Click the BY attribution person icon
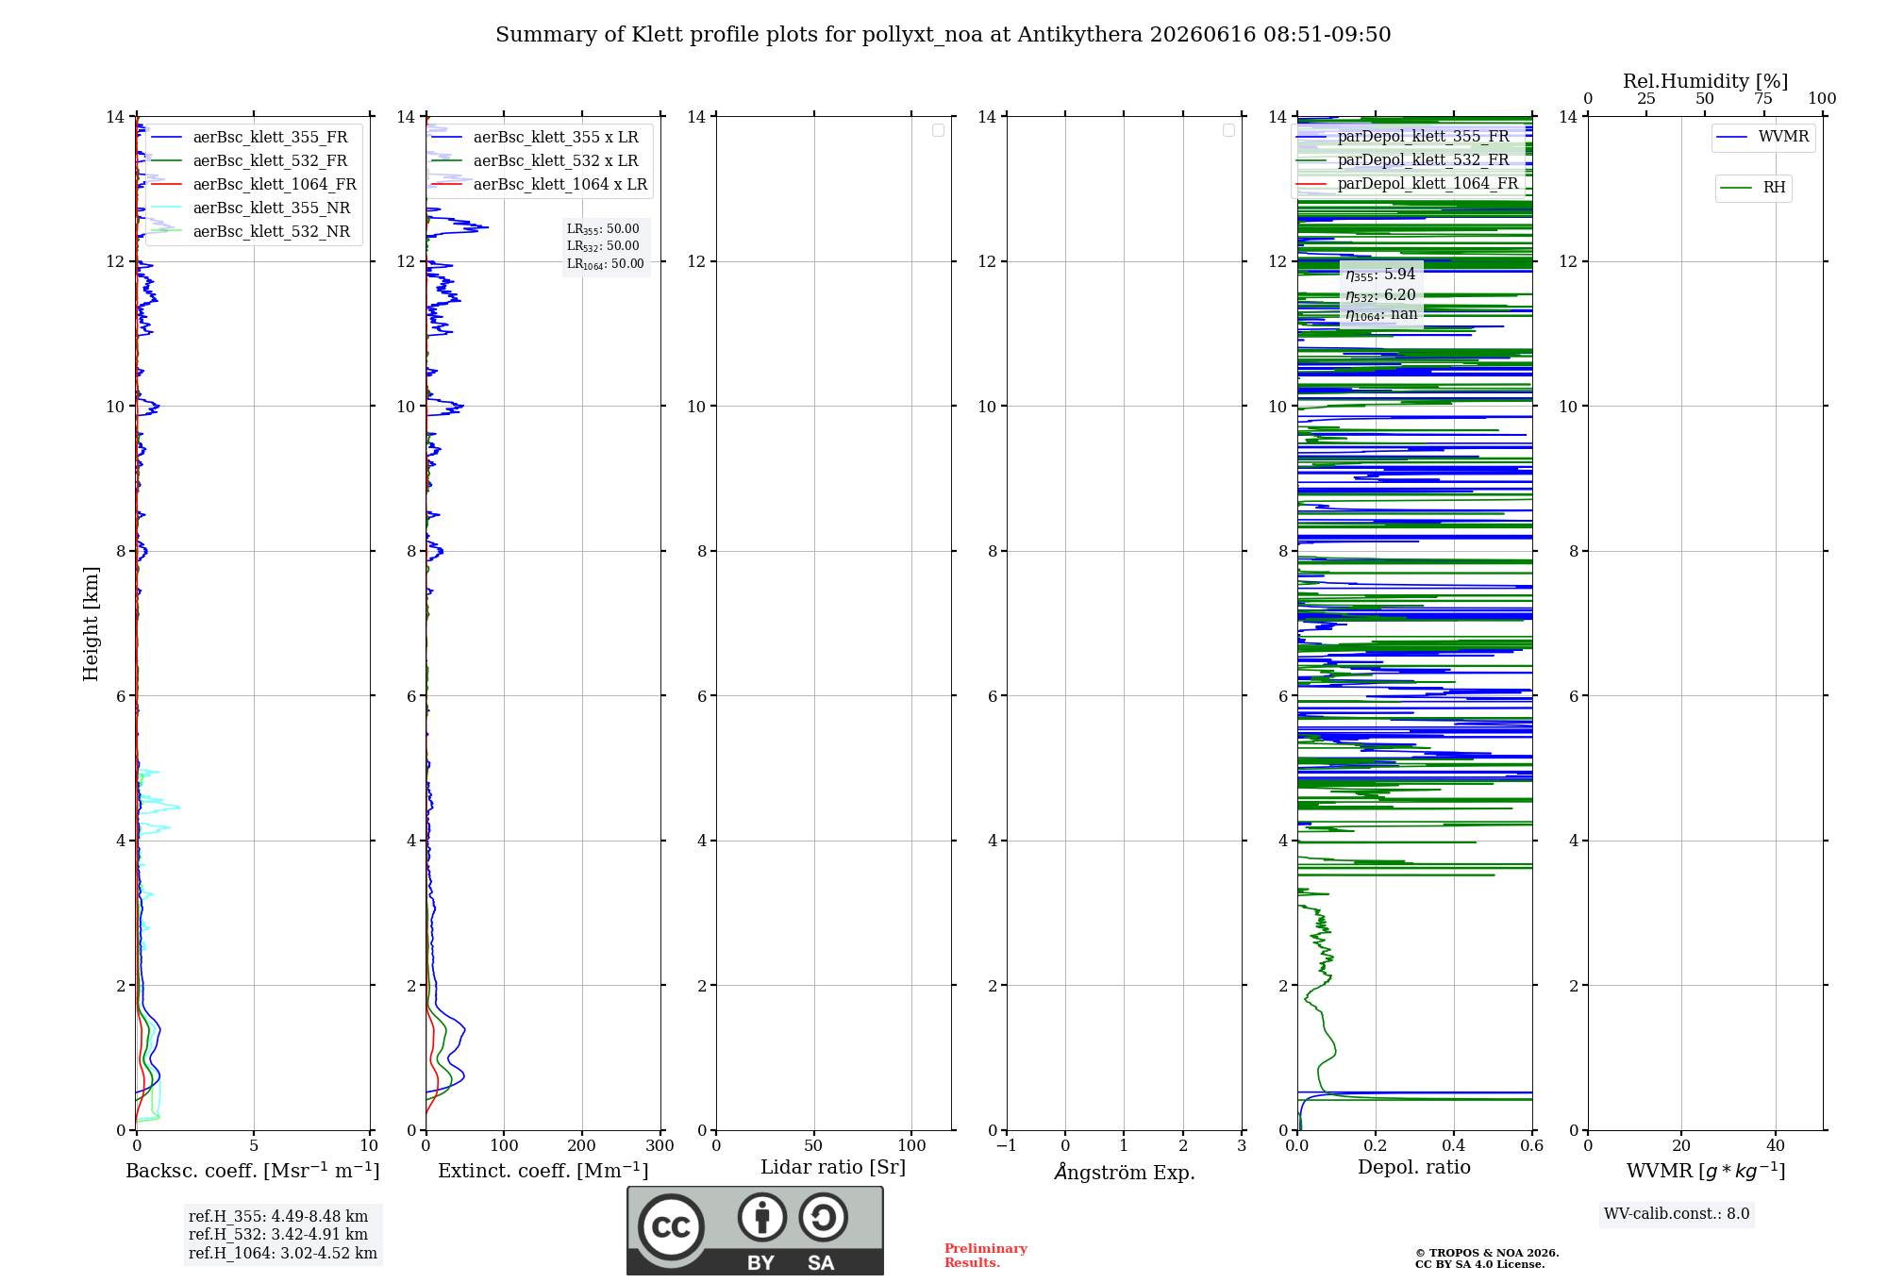The width and height of the screenshot is (1887, 1283). pos(762,1217)
